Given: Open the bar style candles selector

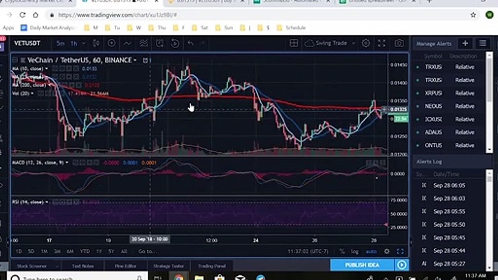Looking at the screenshot, I should coord(96,43).
